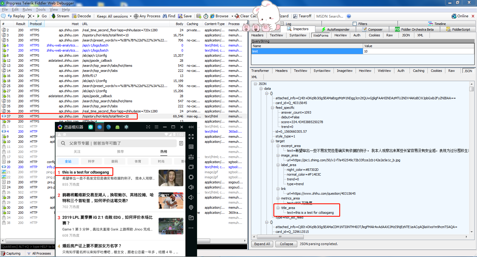Open the globe browser icon in emulator
This screenshot has height=257, width=477.
[x=109, y=127]
